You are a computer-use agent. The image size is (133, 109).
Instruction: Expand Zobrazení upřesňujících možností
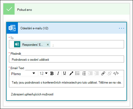(32, 94)
